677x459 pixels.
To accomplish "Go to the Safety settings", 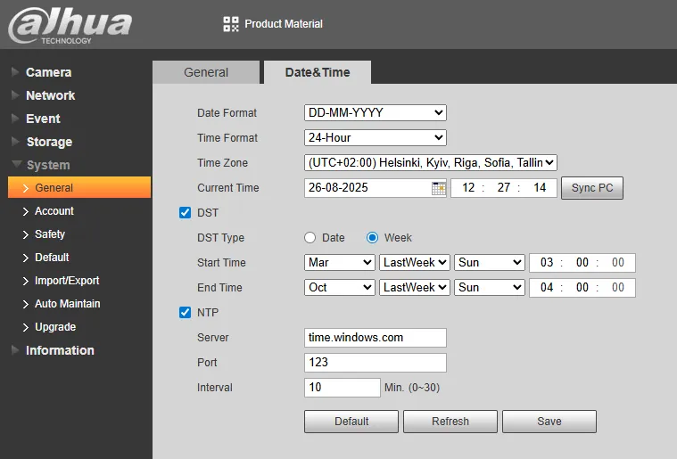I will pos(50,234).
